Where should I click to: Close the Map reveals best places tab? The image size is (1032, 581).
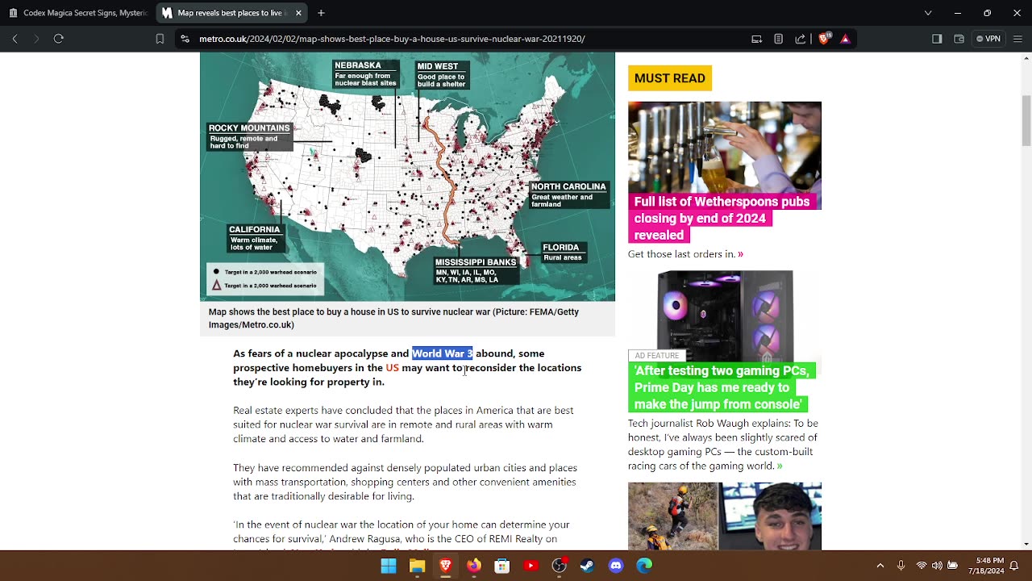point(298,13)
